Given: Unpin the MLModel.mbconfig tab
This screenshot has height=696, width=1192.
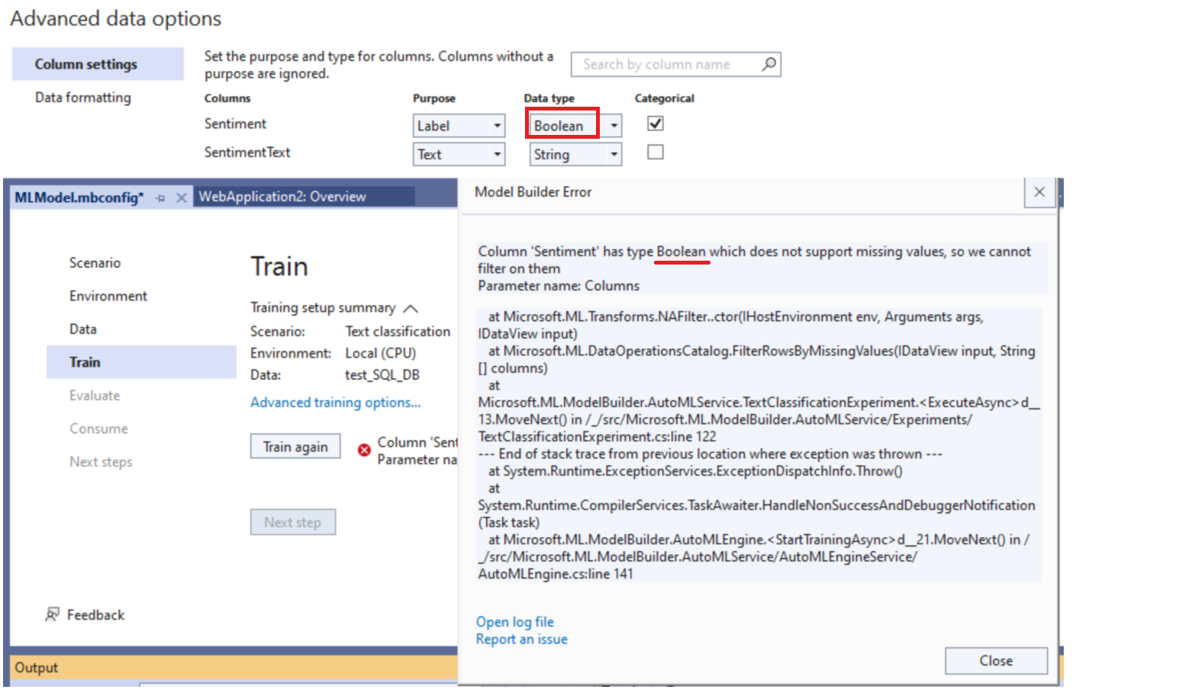Looking at the screenshot, I should coord(160,197).
